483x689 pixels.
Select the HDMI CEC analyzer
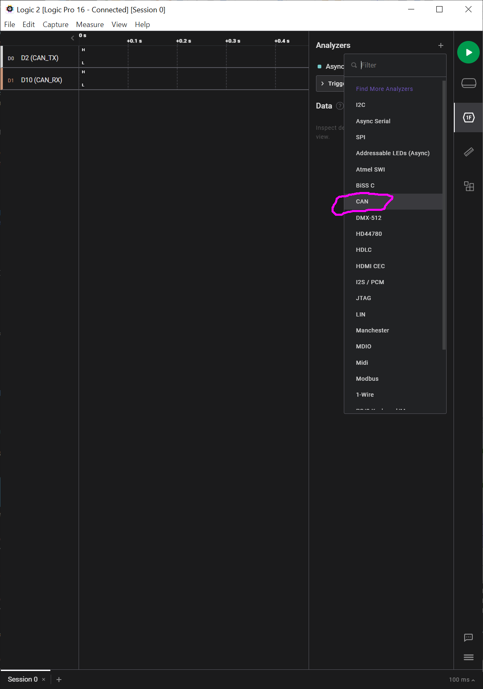[x=393, y=266]
